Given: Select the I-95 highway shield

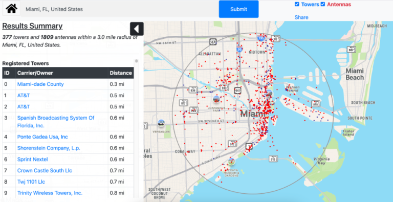Looking at the screenshot, I should click(239, 49).
